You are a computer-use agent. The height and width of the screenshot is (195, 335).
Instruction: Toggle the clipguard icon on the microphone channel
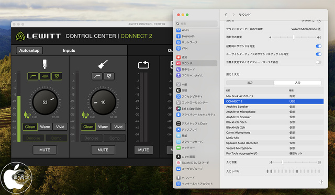57,76
